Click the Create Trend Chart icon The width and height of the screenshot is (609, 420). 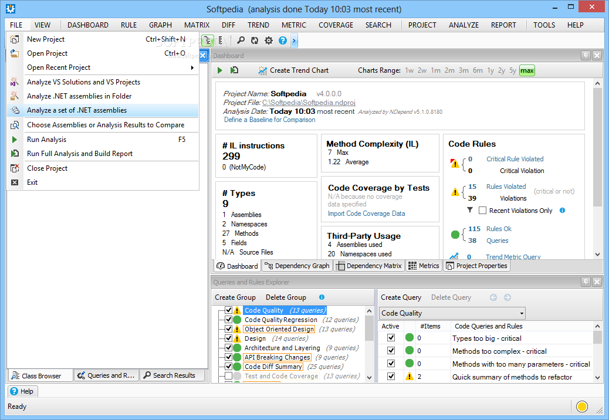tap(263, 70)
